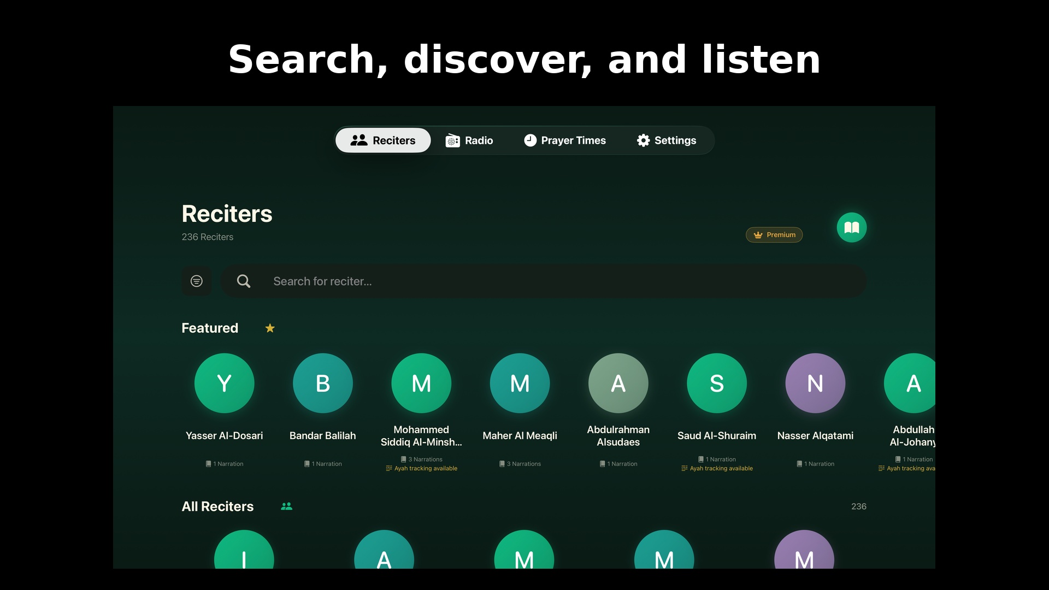
Task: Focus the Search for reciter field
Action: pyautogui.click(x=546, y=281)
